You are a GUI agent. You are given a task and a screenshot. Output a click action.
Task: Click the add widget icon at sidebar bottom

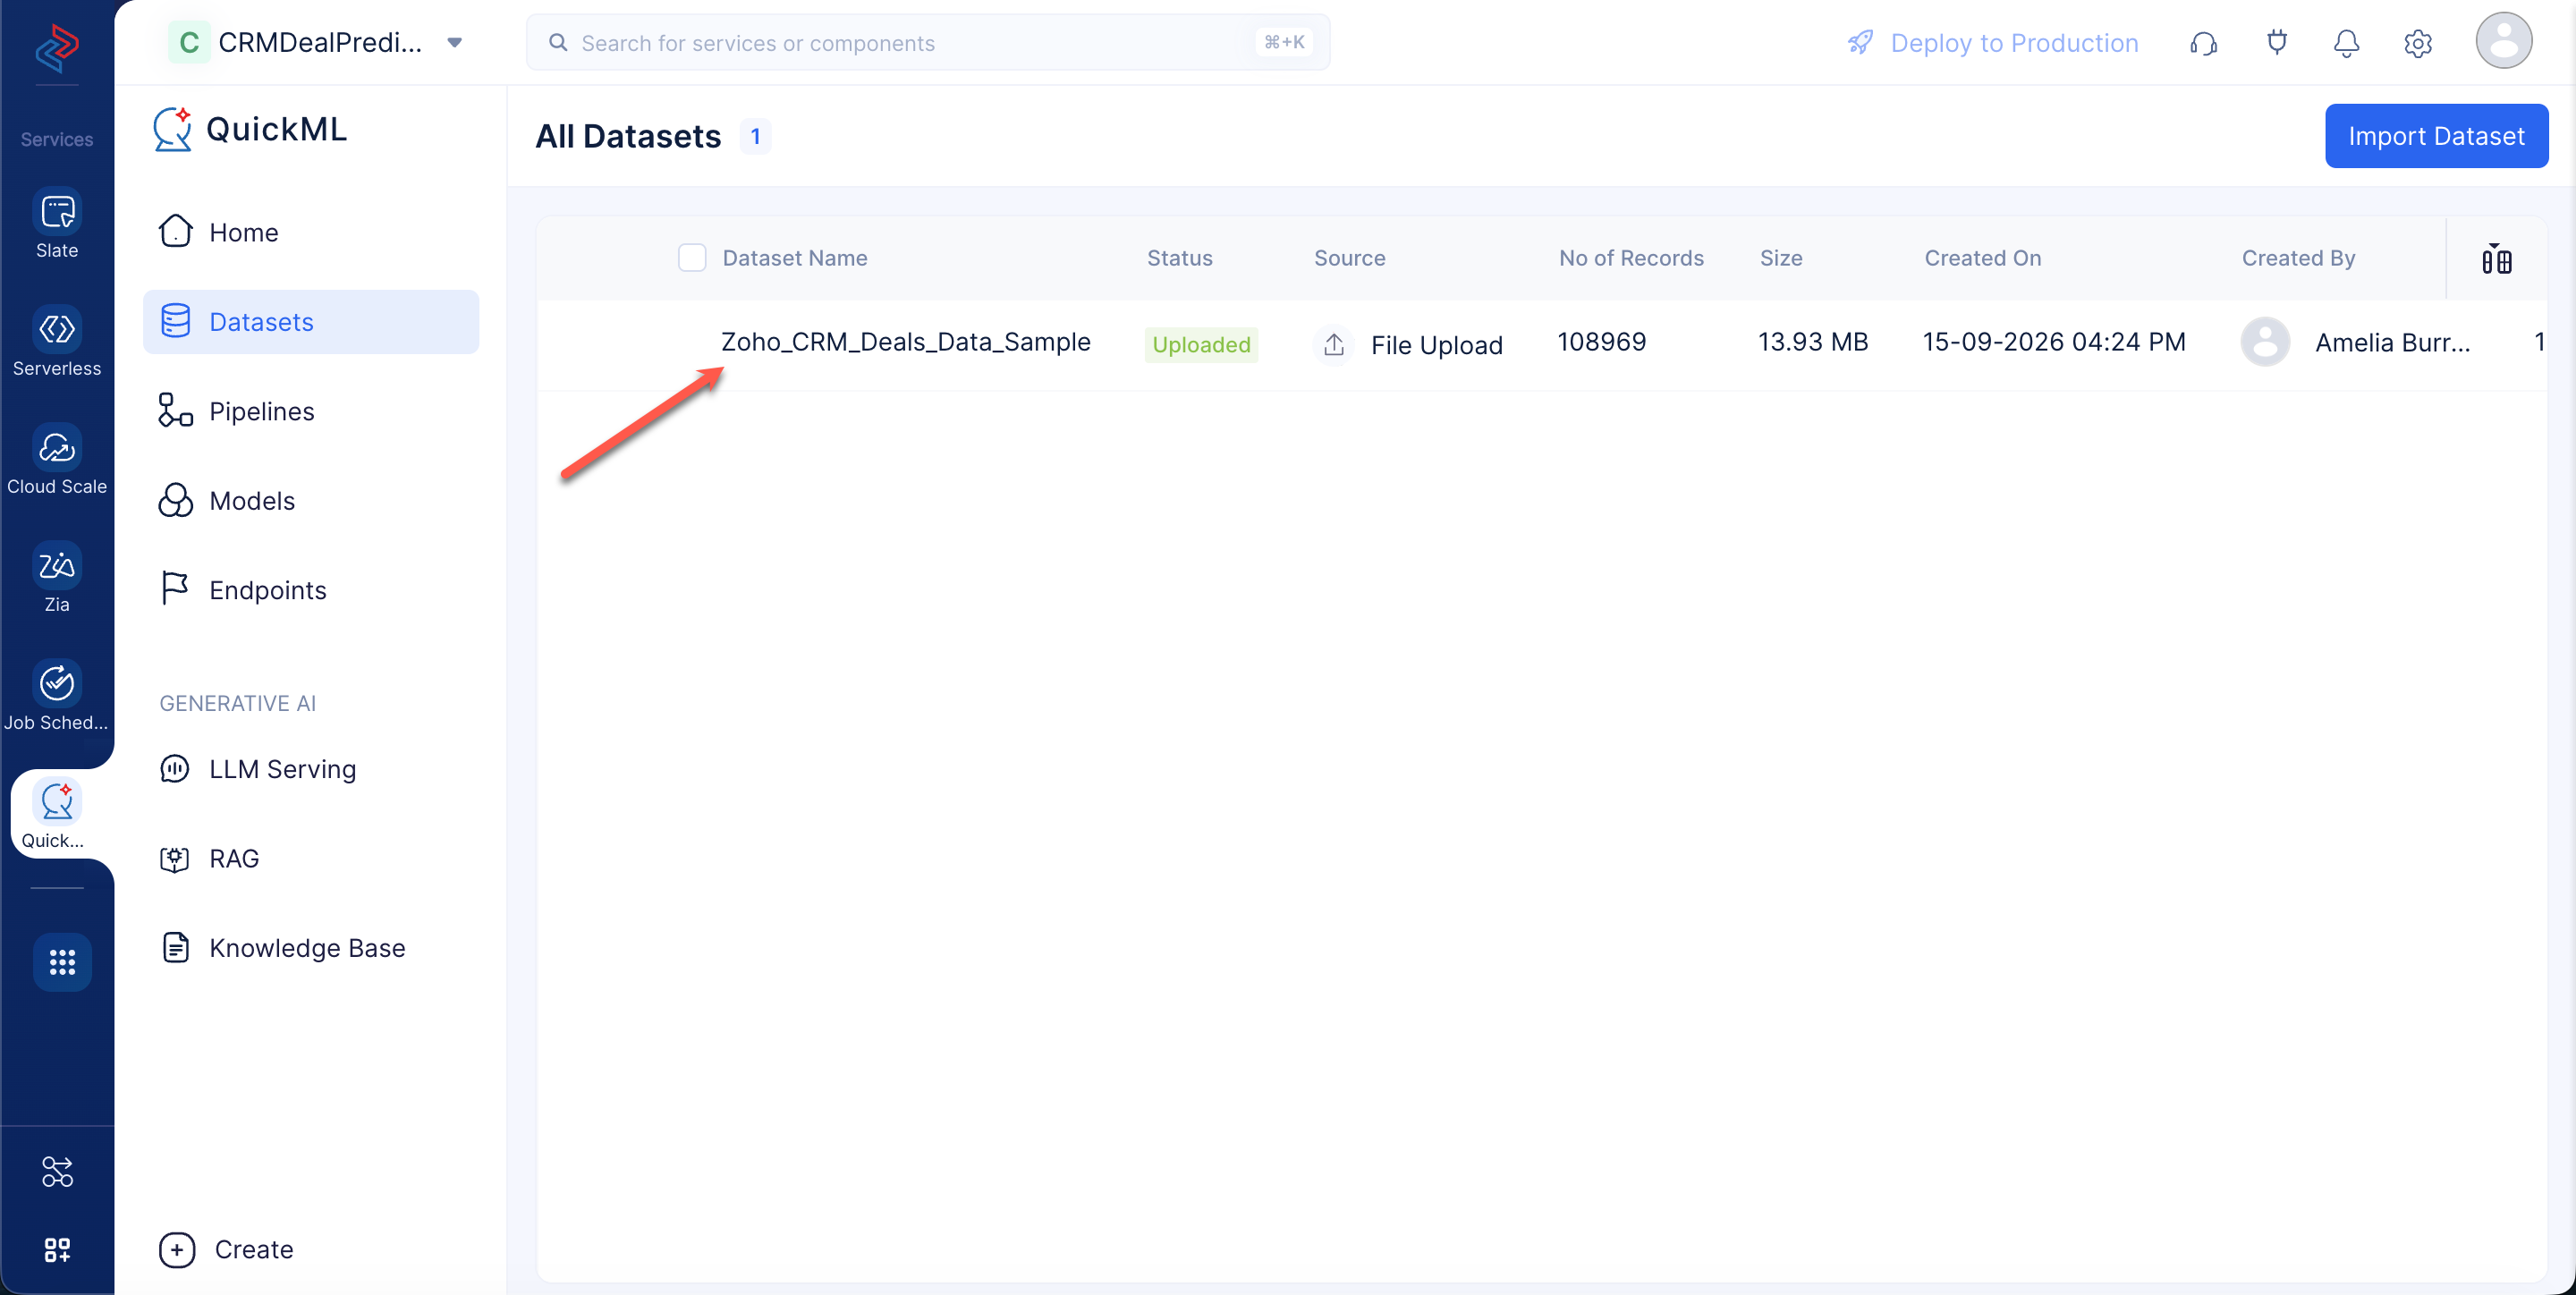(x=57, y=1249)
